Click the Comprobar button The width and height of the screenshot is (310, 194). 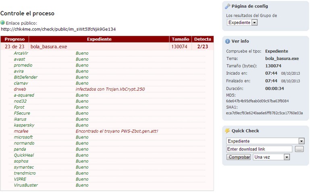[x=239, y=157]
